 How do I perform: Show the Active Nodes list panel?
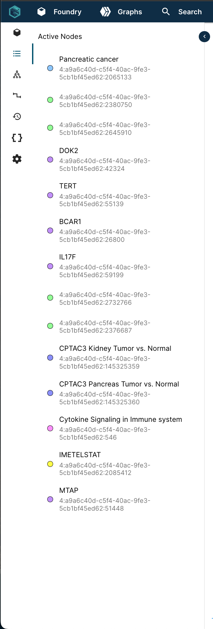tap(17, 53)
